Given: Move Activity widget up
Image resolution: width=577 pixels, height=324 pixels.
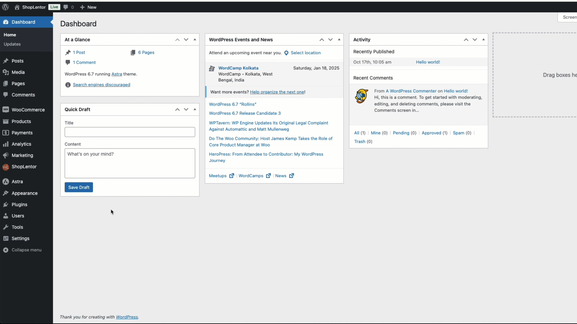Looking at the screenshot, I should (466, 40).
